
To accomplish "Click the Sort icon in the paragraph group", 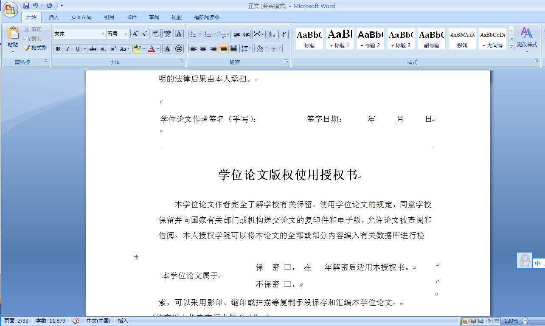I will [272, 34].
